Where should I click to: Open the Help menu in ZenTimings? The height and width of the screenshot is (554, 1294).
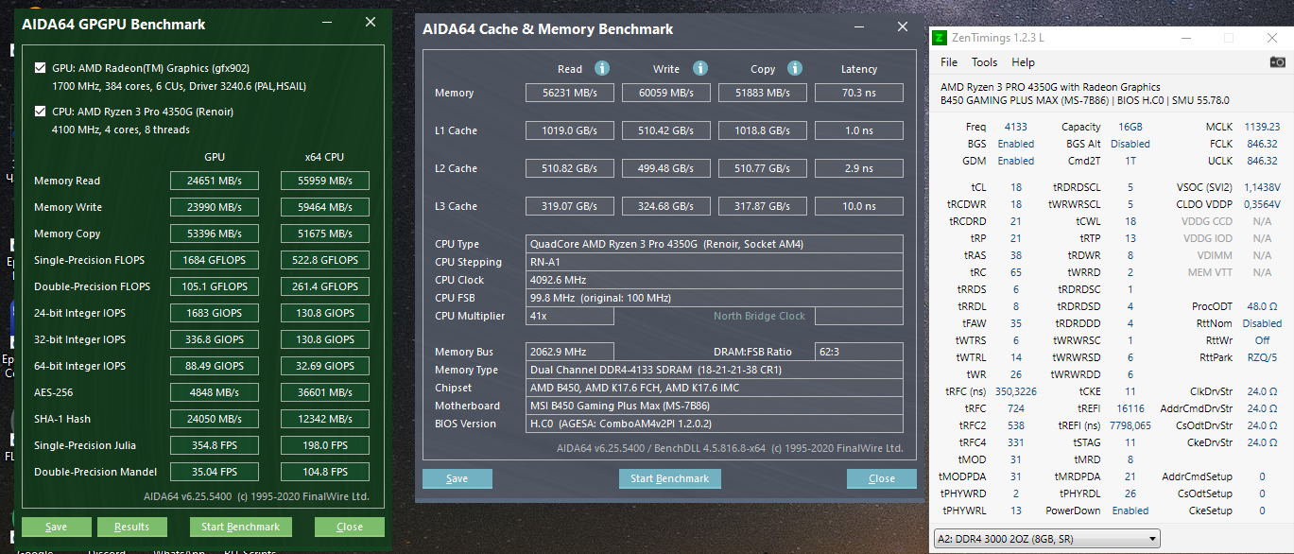[1023, 62]
